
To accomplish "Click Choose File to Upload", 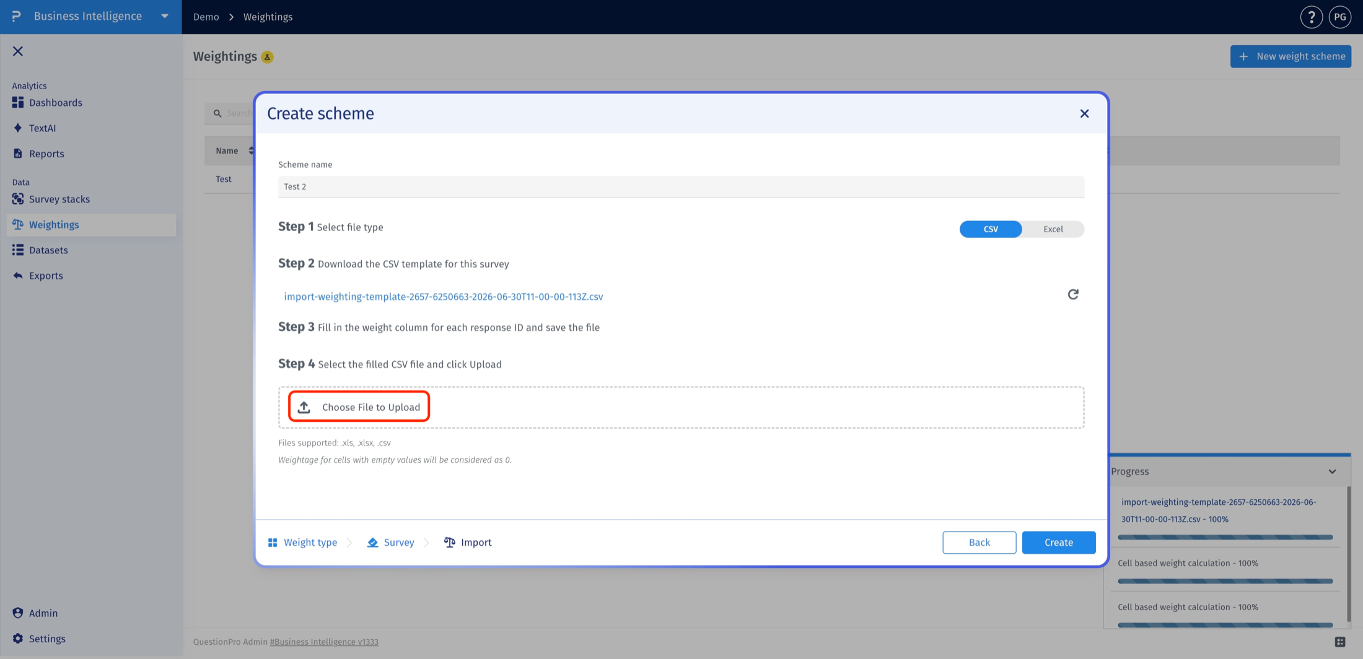I will coord(359,407).
